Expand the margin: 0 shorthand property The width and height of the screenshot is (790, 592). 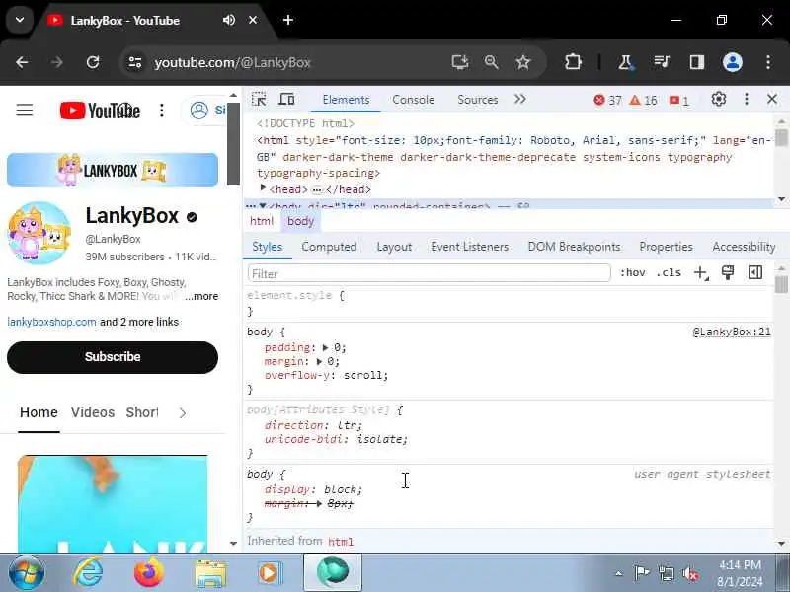(319, 362)
